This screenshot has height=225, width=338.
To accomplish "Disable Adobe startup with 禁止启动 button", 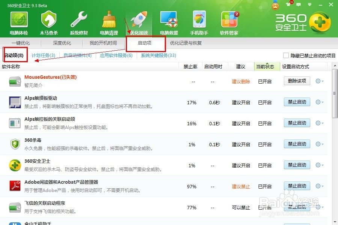I will coord(296,186).
